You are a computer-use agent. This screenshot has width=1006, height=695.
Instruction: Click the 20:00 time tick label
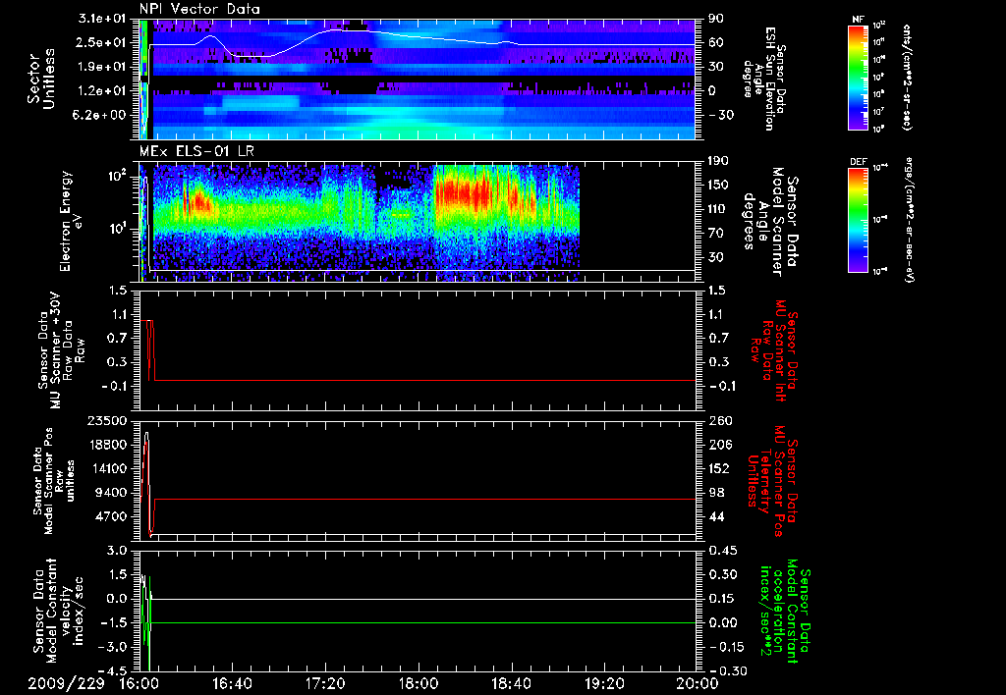[698, 683]
